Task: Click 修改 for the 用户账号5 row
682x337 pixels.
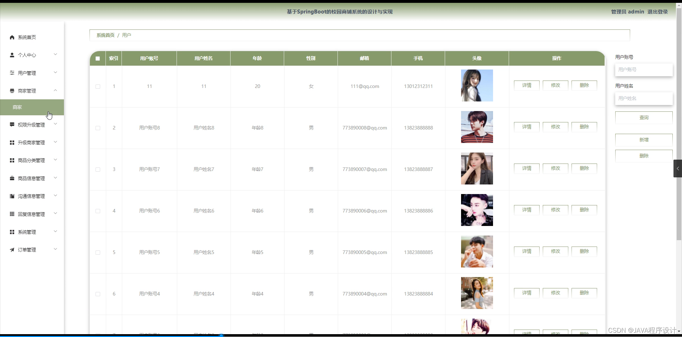Action: click(x=556, y=252)
